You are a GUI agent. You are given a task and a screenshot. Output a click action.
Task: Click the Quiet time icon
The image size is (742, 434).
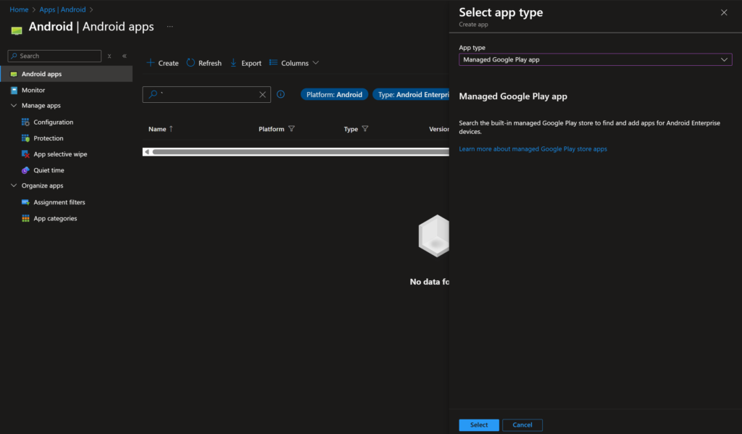point(25,170)
